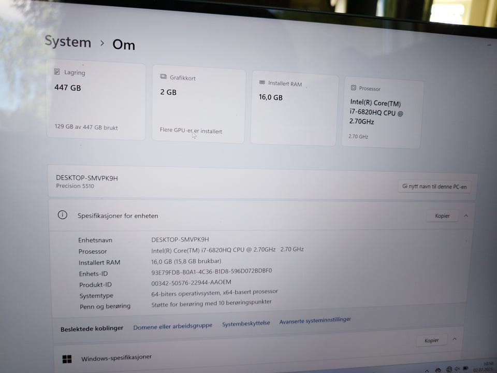Open Domene eller arbeidsgruppe link

click(x=173, y=326)
